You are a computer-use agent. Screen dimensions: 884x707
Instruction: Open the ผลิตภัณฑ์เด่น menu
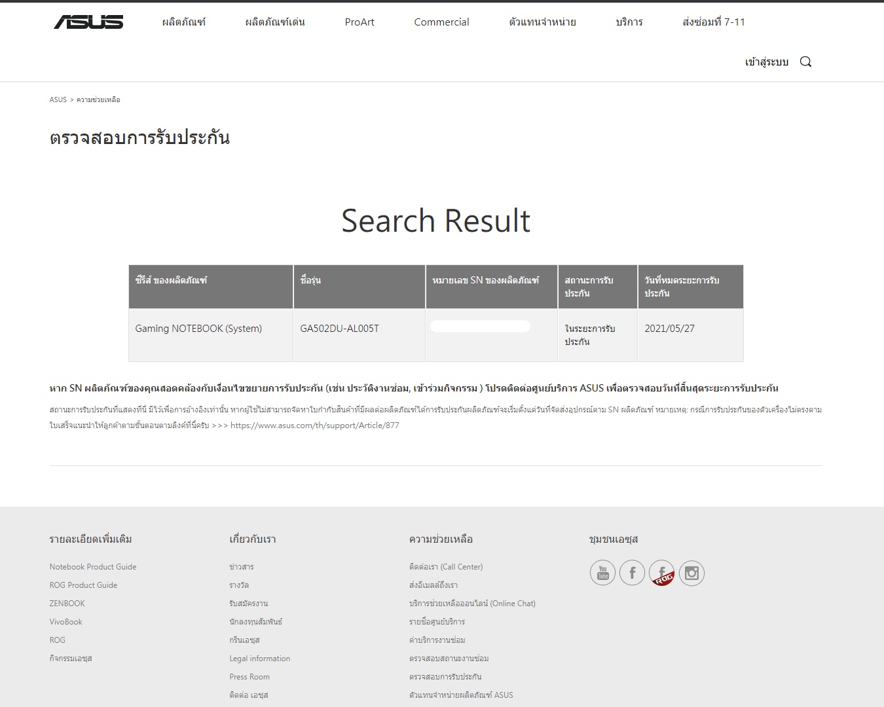click(275, 22)
